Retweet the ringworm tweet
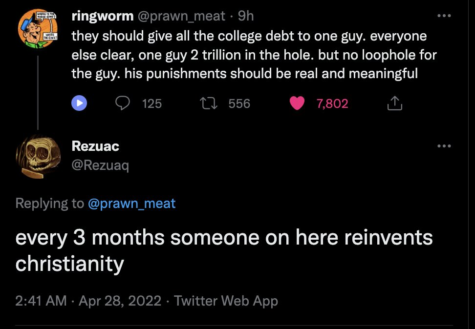 coord(209,103)
